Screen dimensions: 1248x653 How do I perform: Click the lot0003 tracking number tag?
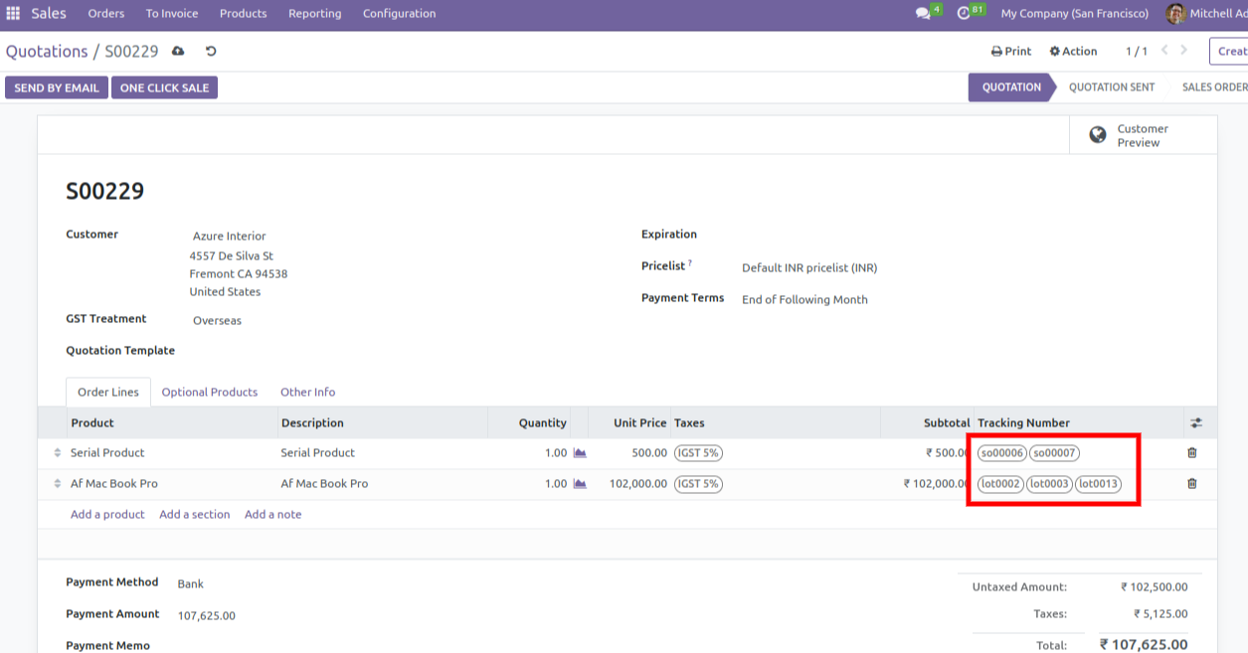click(x=1049, y=484)
